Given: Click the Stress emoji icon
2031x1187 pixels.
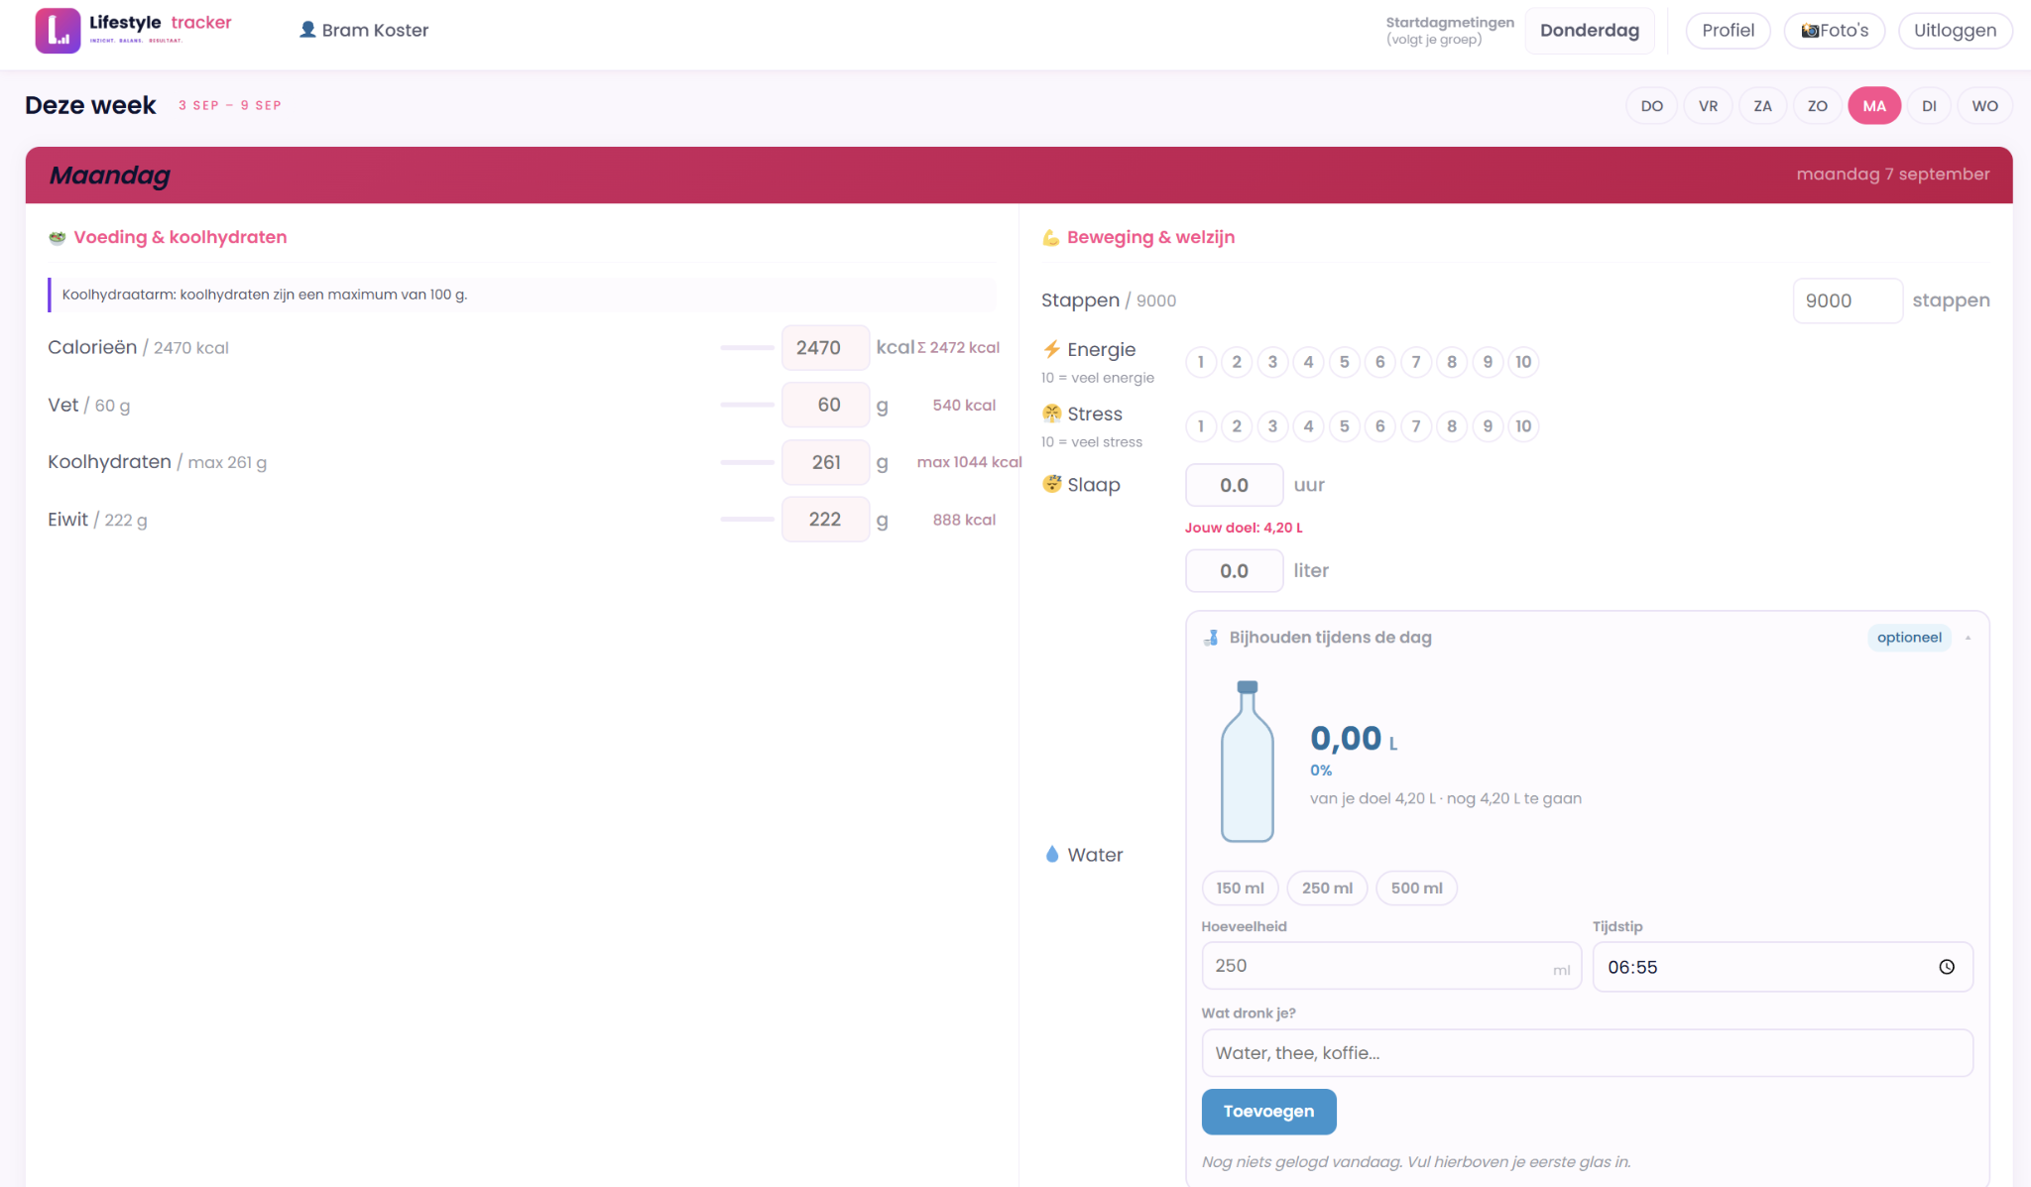Looking at the screenshot, I should pyautogui.click(x=1051, y=414).
